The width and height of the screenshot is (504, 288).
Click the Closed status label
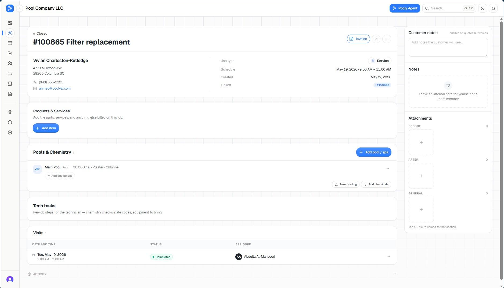tap(42, 34)
